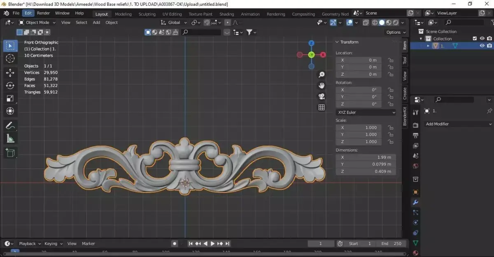This screenshot has height=257, width=494.
Task: Choose the Move tool
Action: point(10,73)
